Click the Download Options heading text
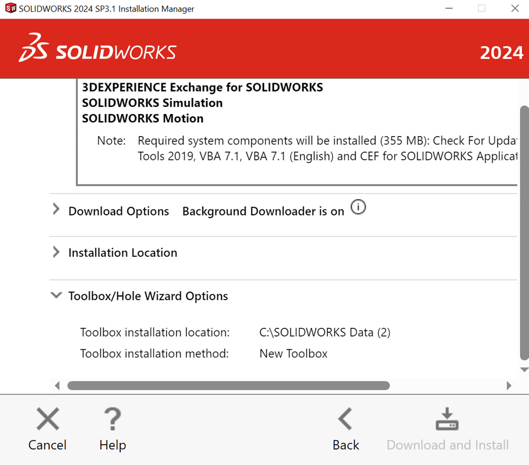 pos(118,212)
